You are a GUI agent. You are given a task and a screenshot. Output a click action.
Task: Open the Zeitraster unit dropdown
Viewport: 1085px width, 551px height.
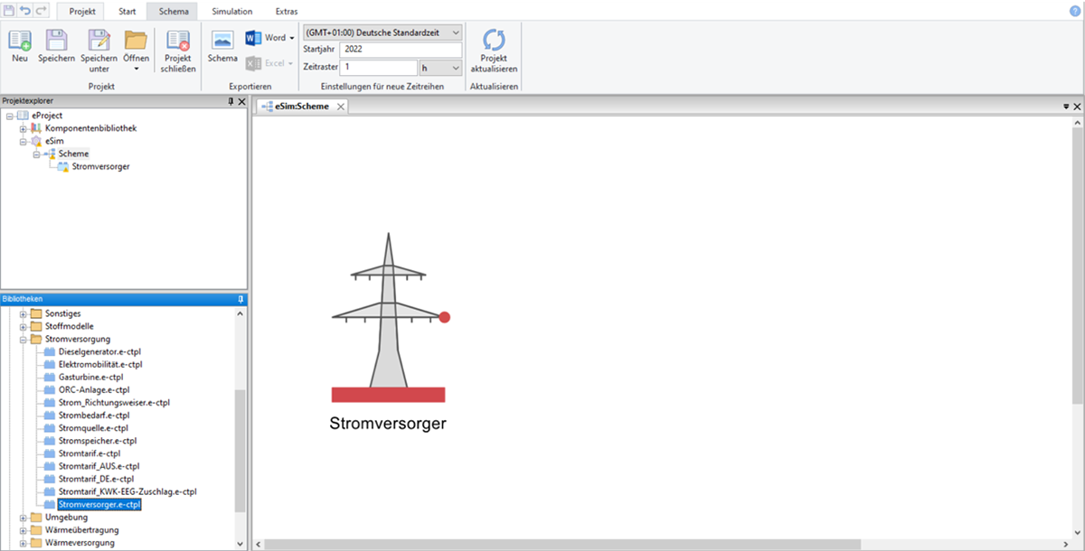click(456, 68)
